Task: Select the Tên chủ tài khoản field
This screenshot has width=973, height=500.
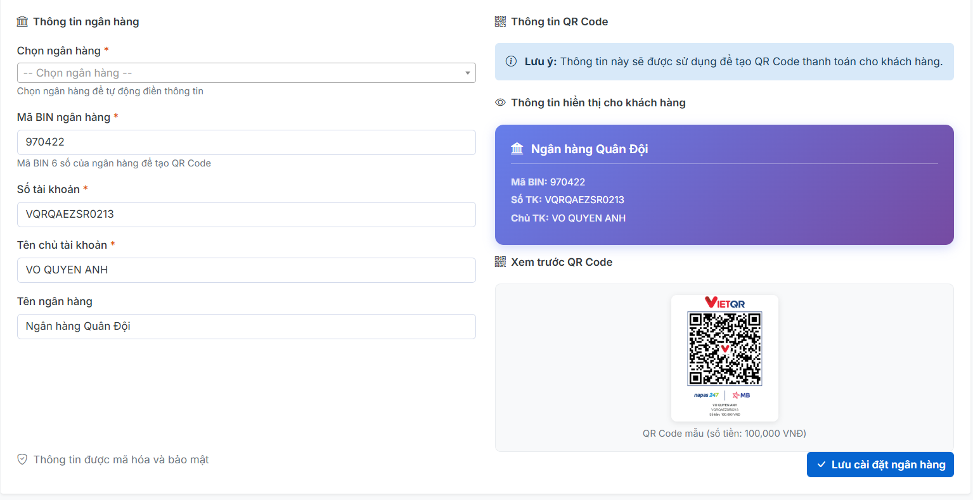Action: (x=246, y=270)
